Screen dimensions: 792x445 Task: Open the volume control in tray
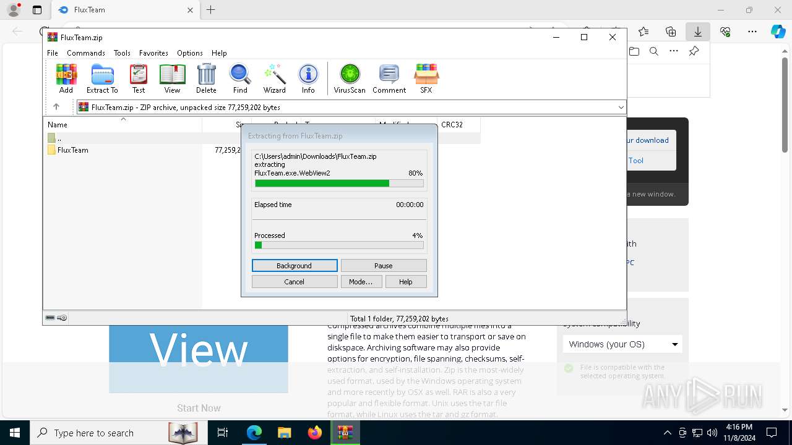coord(712,433)
